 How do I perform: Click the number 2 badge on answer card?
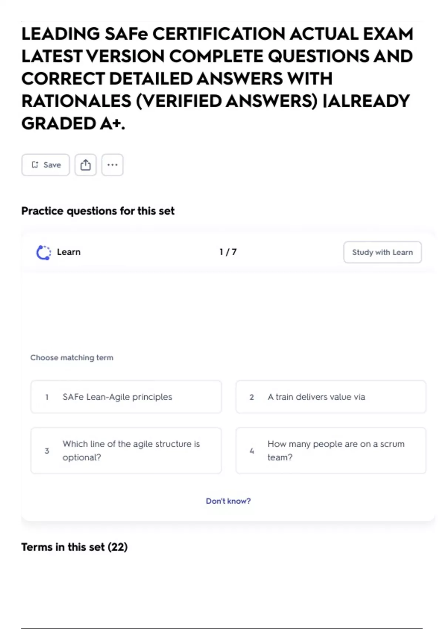point(252,397)
